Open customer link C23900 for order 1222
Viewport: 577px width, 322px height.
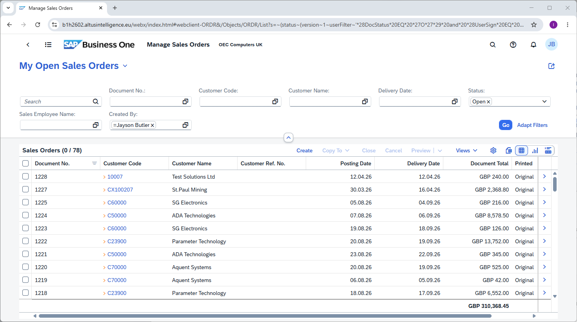click(x=117, y=241)
